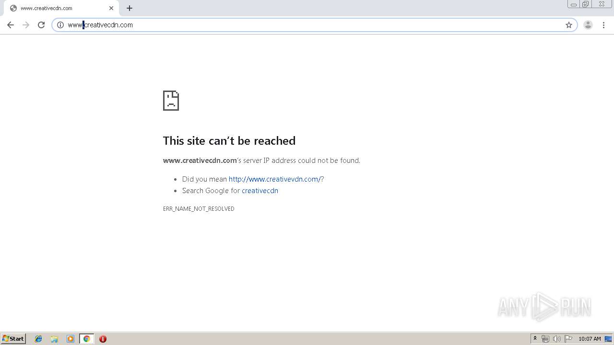Image resolution: width=614 pixels, height=345 pixels.
Task: Click the 10:07 AM system clock
Action: tap(590, 339)
